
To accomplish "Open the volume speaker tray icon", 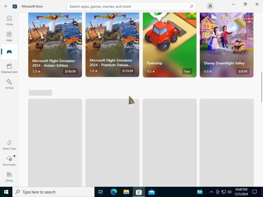I will click(x=230, y=192).
